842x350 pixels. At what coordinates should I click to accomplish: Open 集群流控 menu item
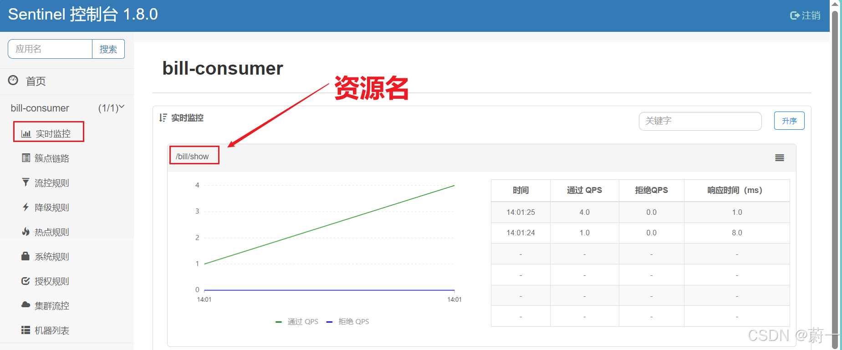tap(52, 306)
